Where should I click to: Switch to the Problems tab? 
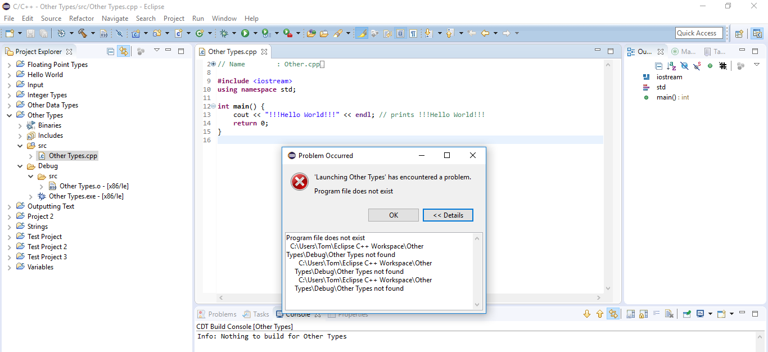[217, 314]
